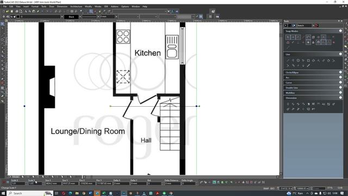Toggle the first snap mode in Snap Modes

[288, 37]
